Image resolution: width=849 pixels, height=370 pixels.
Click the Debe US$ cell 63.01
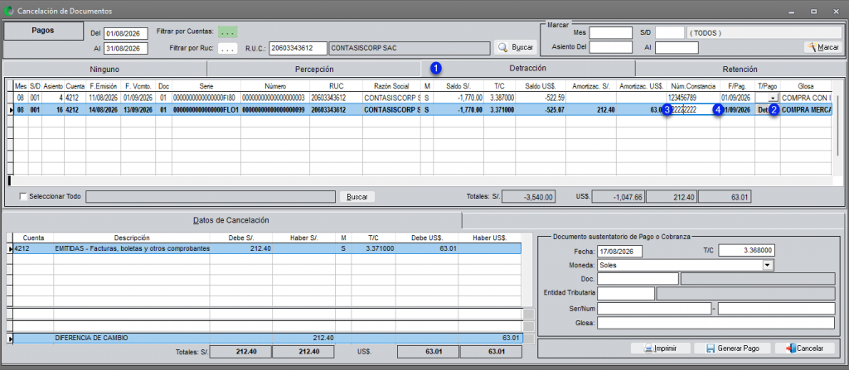(x=427, y=248)
